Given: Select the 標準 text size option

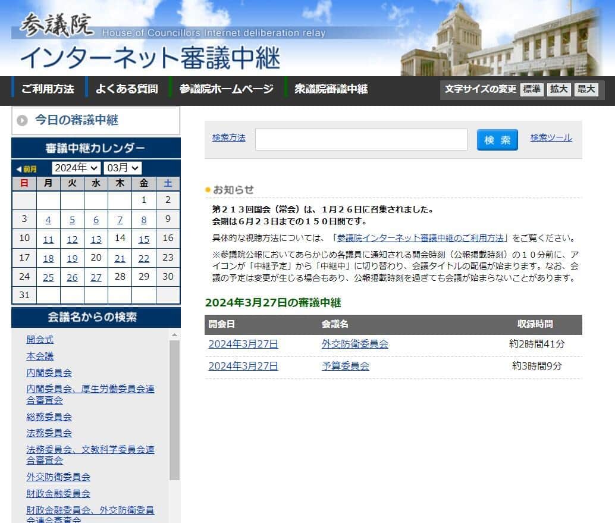Looking at the screenshot, I should pyautogui.click(x=531, y=89).
